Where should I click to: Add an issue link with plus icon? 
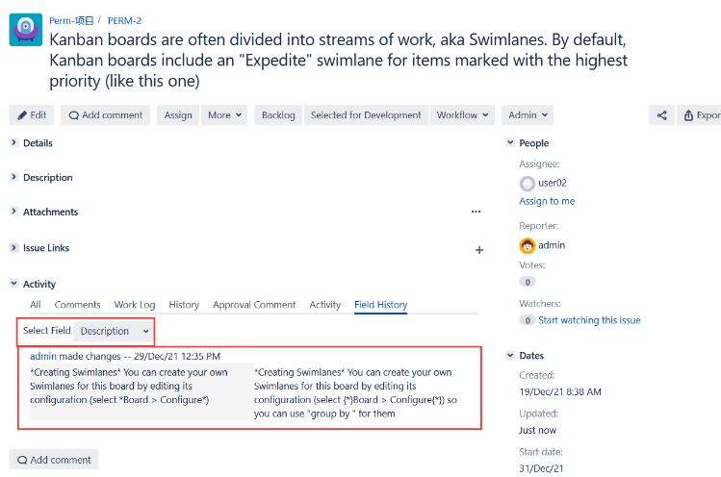click(x=479, y=249)
